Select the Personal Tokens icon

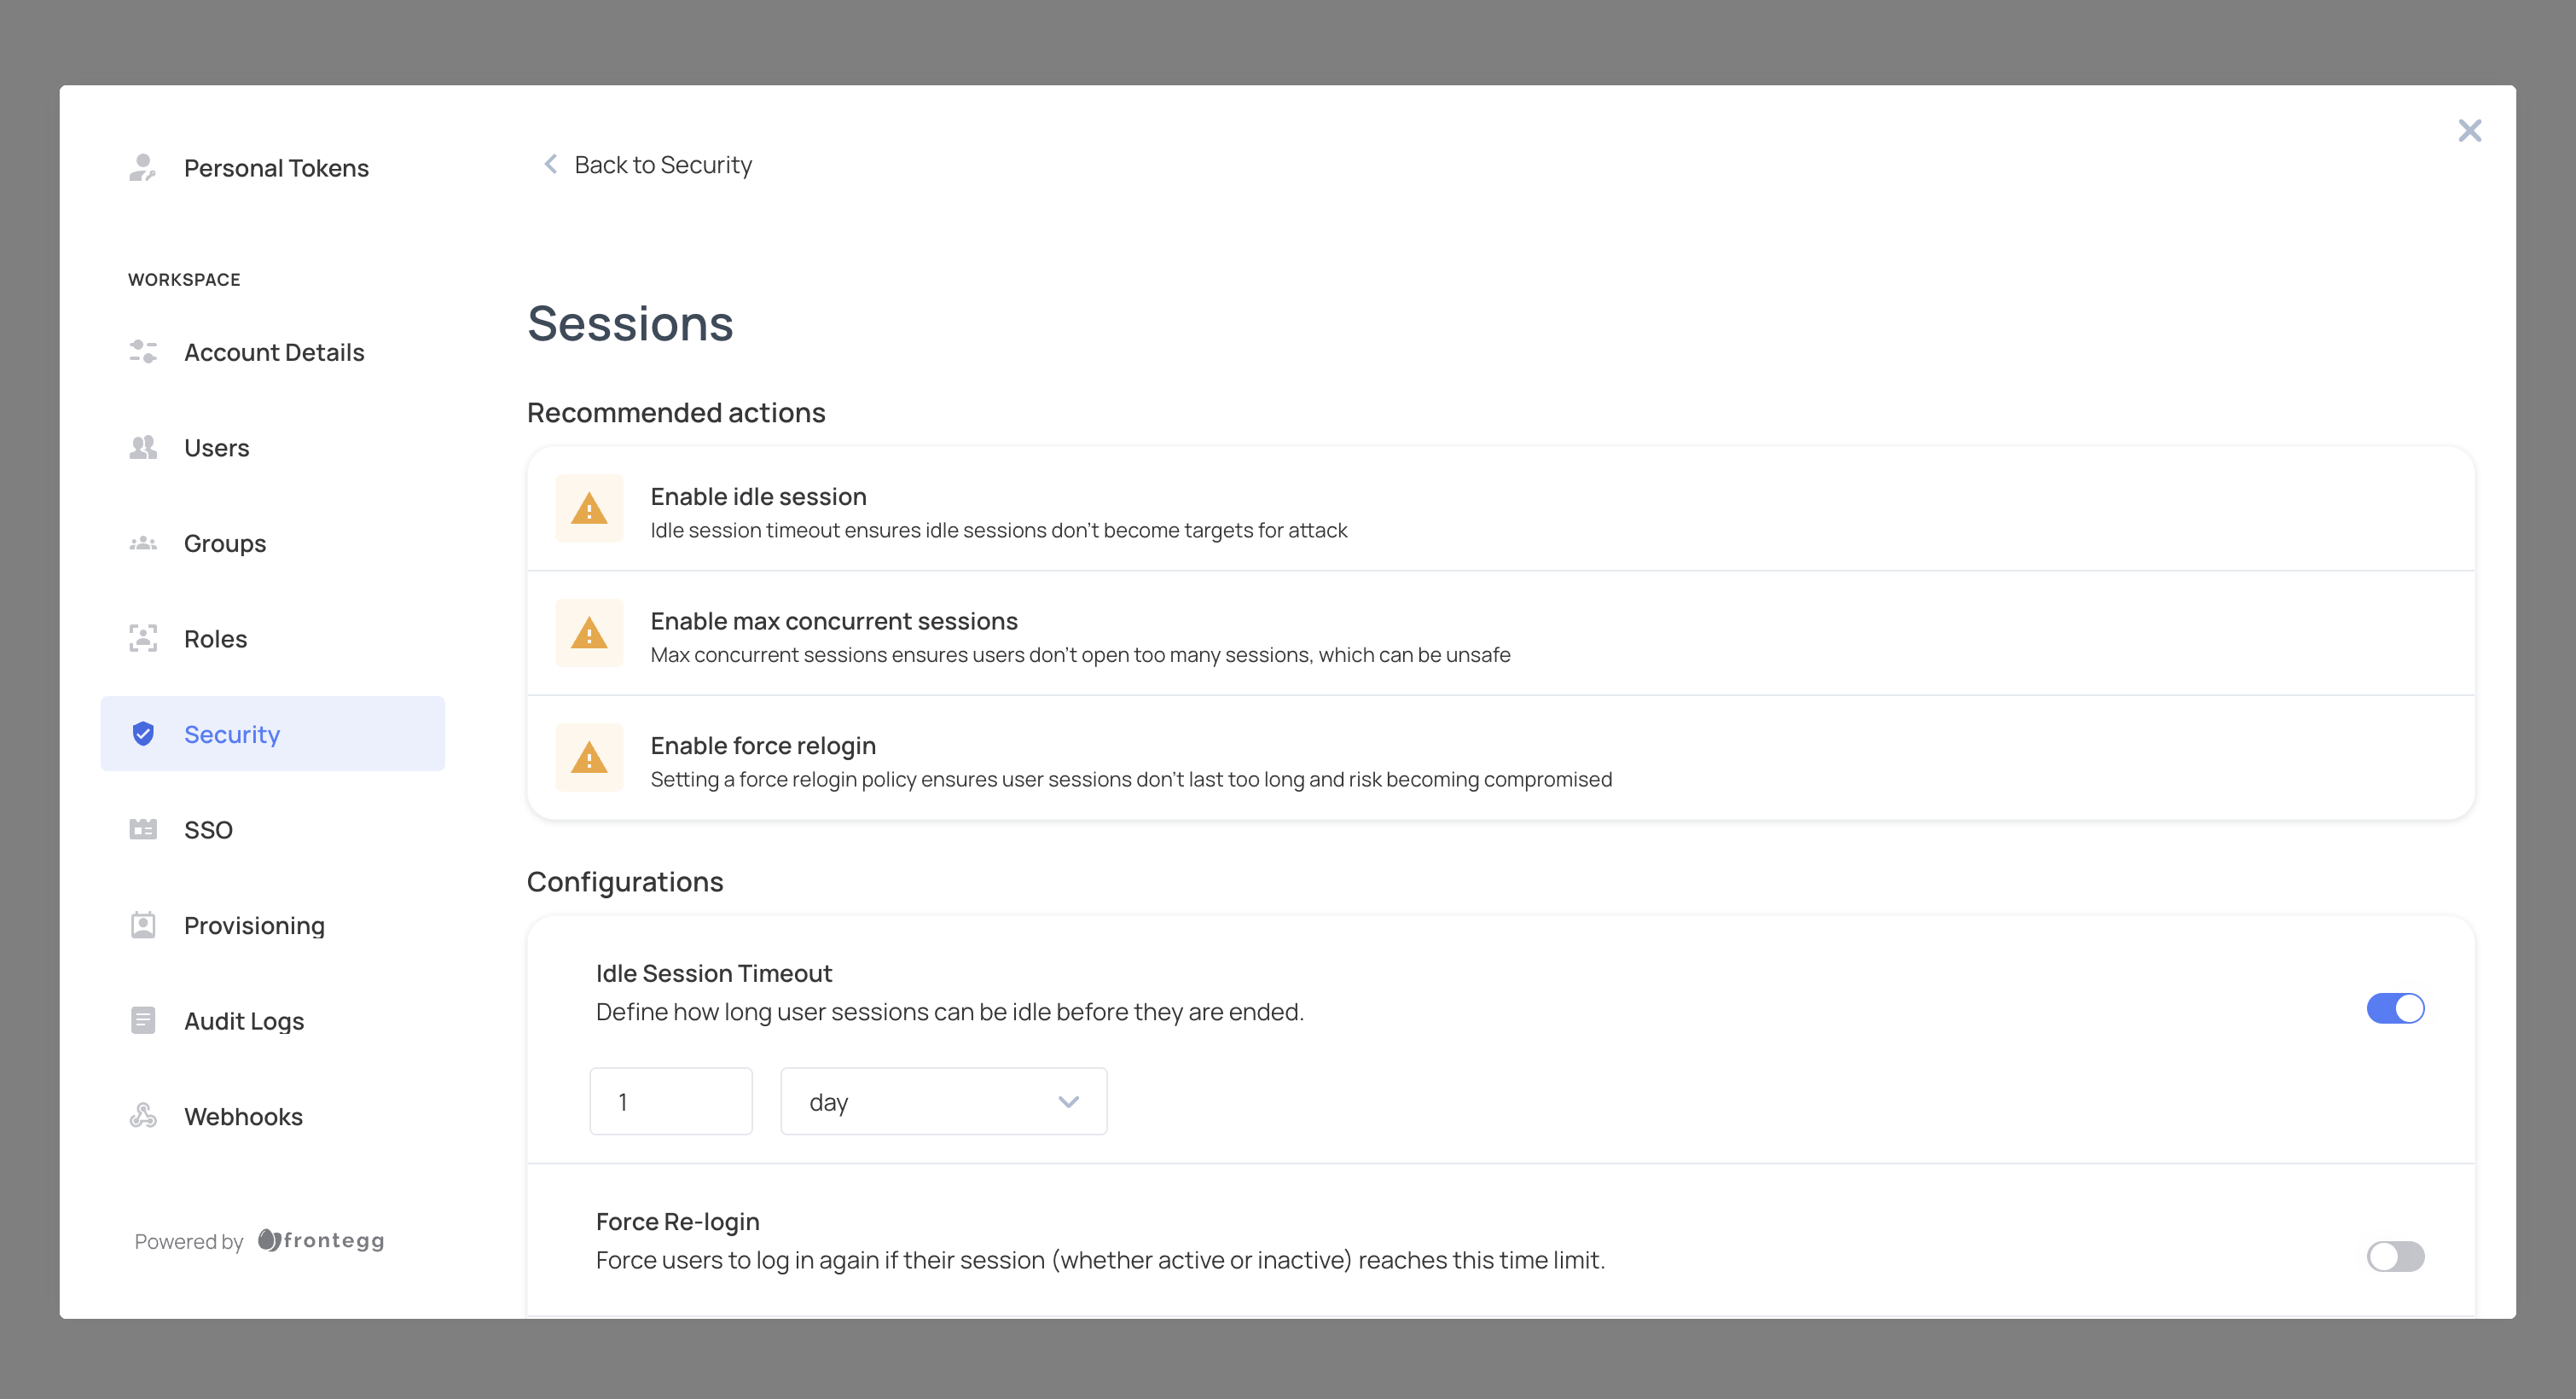[143, 167]
